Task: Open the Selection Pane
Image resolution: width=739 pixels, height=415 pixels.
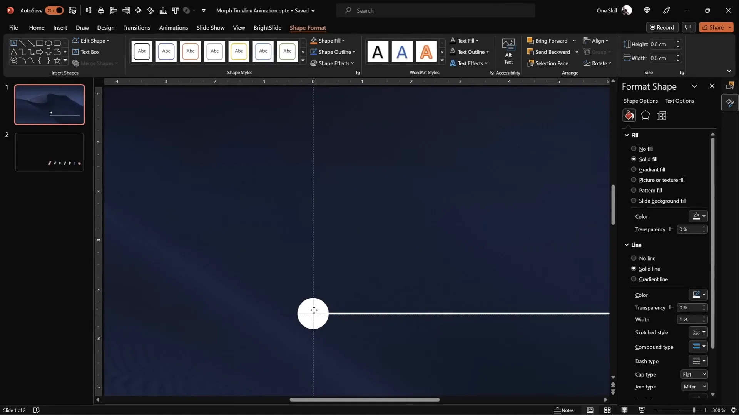Action: [x=547, y=63]
